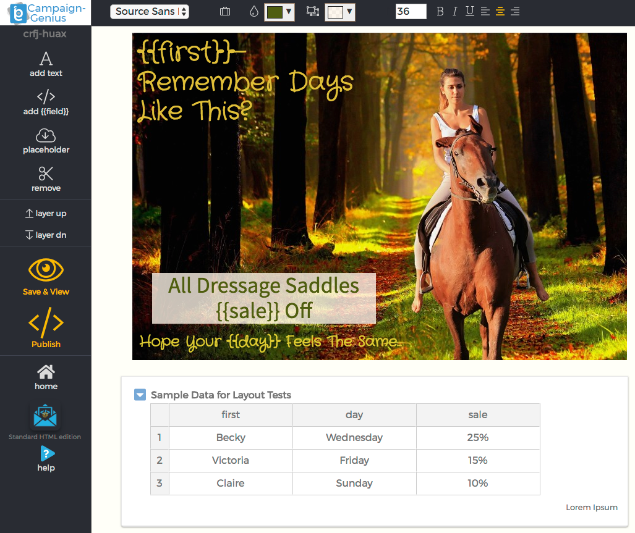Go to home via house icon

[x=46, y=372]
